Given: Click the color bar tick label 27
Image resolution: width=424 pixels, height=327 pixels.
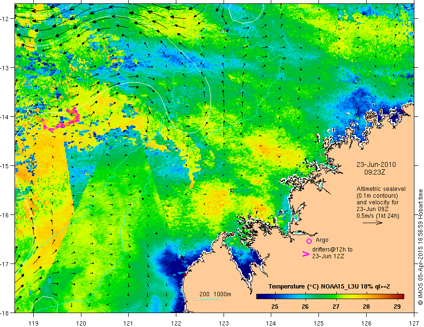Looking at the screenshot, I should click(x=336, y=306).
